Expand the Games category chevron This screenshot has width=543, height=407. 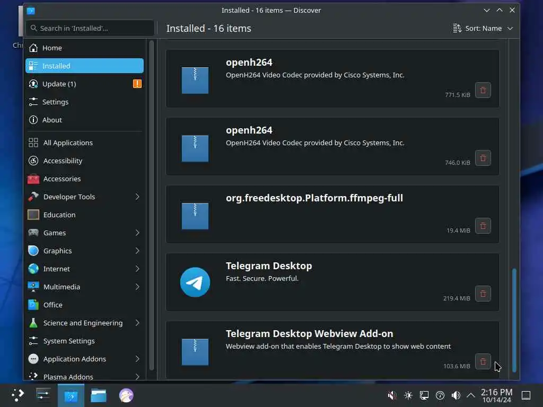137,233
